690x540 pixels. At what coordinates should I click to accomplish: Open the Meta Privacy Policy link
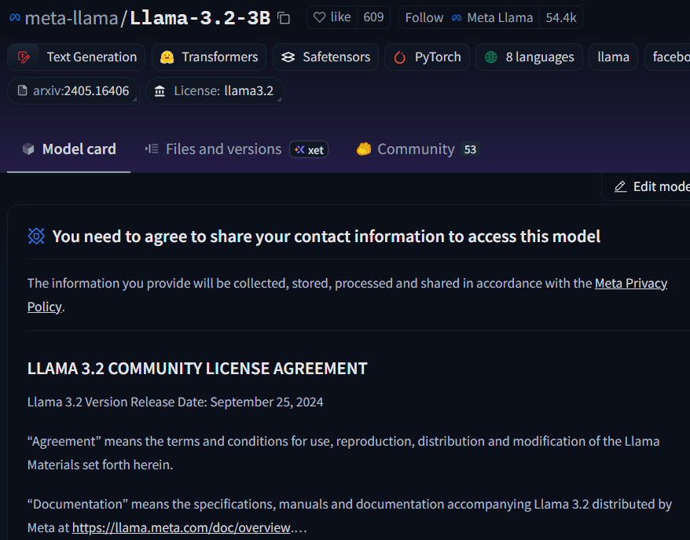coord(631,283)
